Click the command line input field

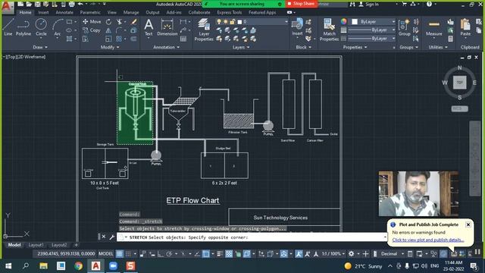click(x=252, y=237)
